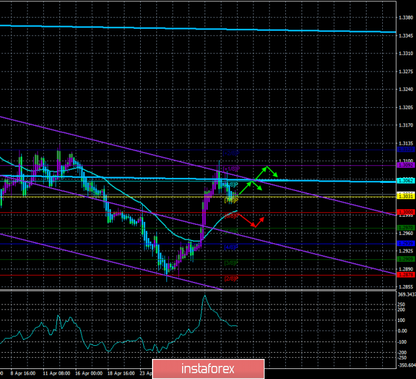Click the instaforex logo banner
416x379 pixels.
(208, 368)
